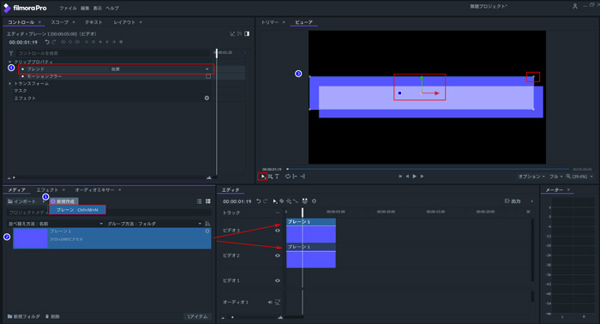Screen dimensions: 600x324
Task: Click the インポート button
Action: coord(22,201)
